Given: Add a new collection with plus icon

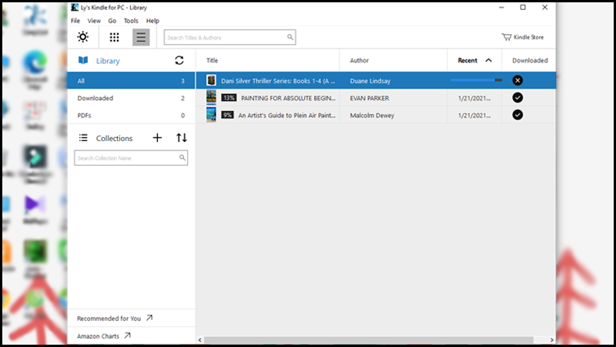Looking at the screenshot, I should pos(157,138).
